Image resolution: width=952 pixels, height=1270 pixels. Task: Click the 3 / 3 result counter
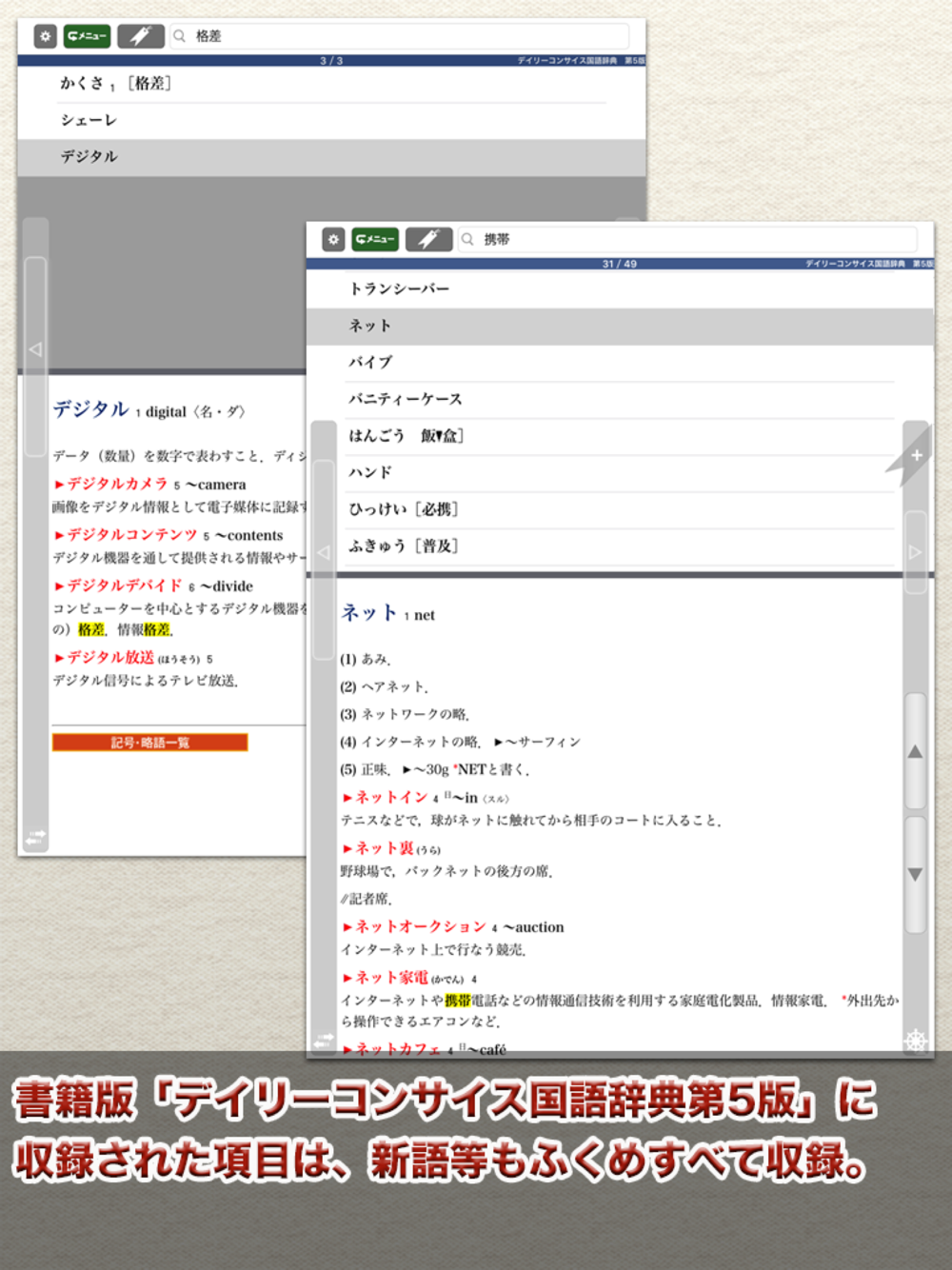pos(331,61)
